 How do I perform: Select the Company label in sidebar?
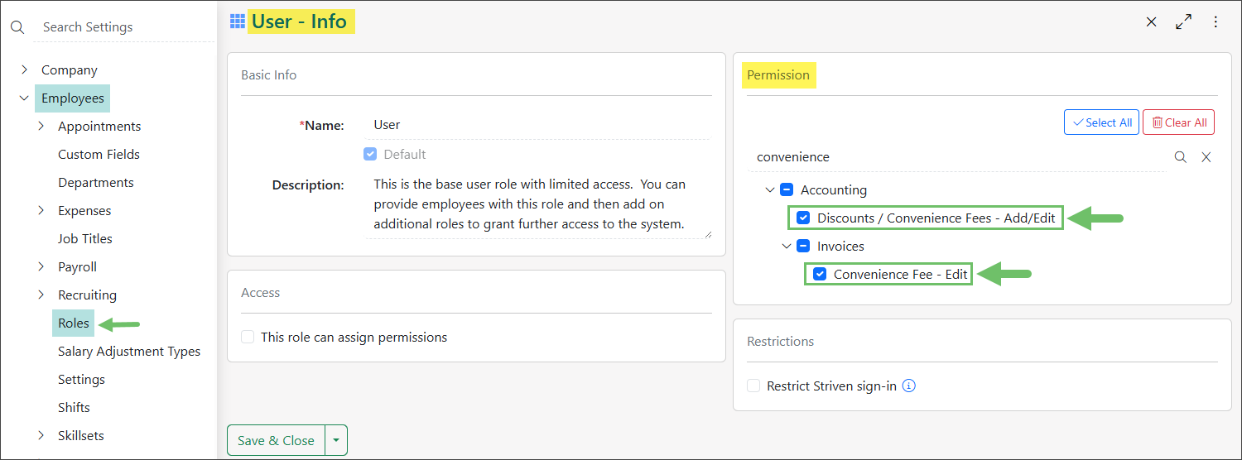[70, 69]
